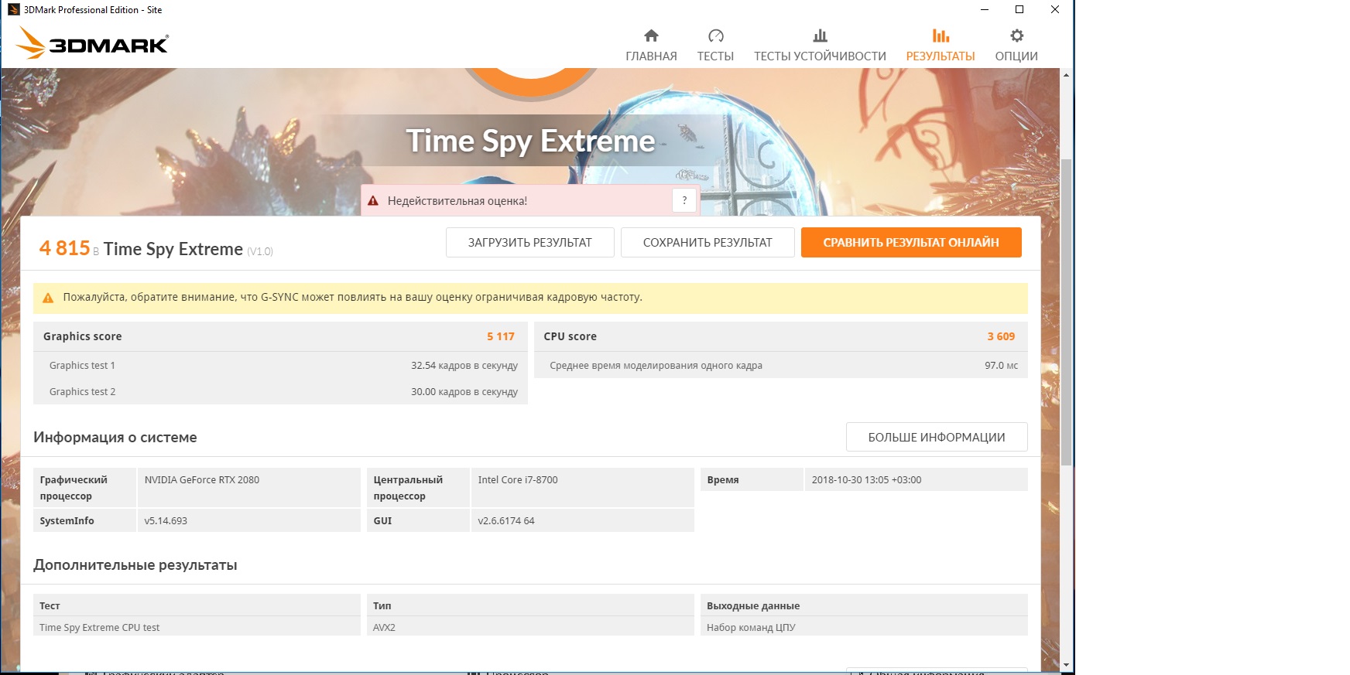Click the Дополнительные результаты heading
The image size is (1350, 675).
[x=135, y=565]
